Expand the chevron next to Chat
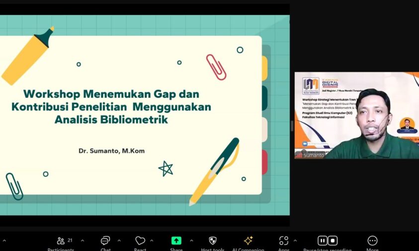 tap(119, 241)
